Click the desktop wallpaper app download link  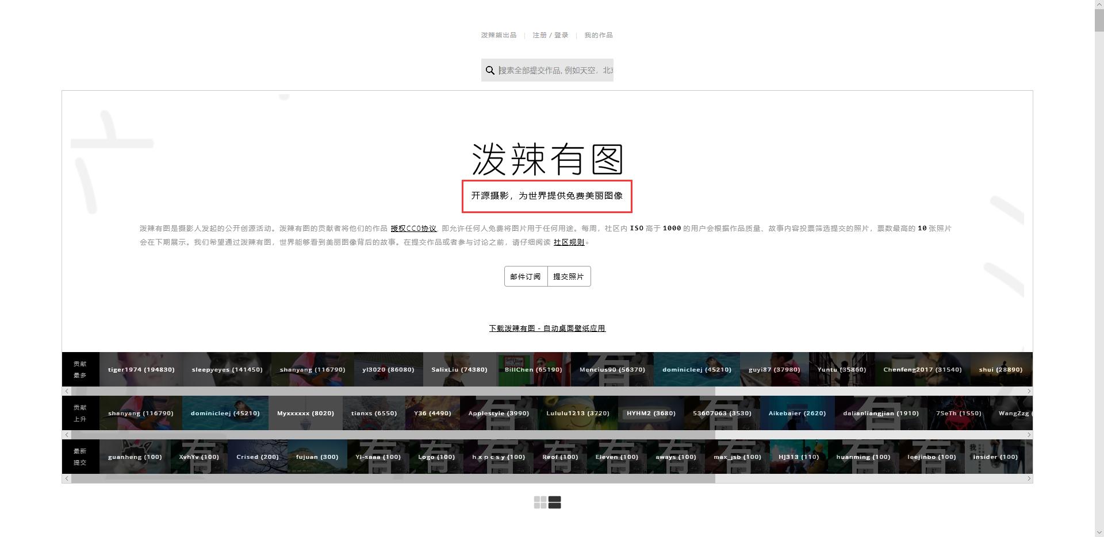(x=547, y=328)
